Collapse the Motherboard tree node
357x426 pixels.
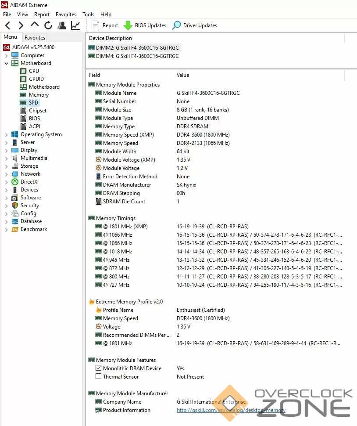[6, 63]
